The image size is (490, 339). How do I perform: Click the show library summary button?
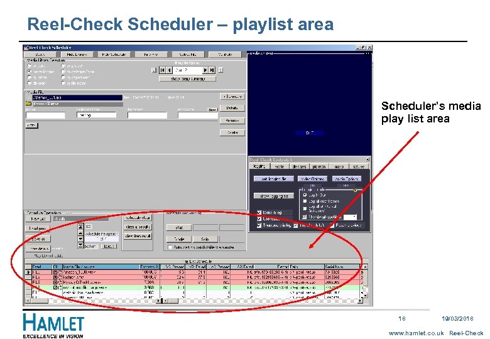click(187, 79)
